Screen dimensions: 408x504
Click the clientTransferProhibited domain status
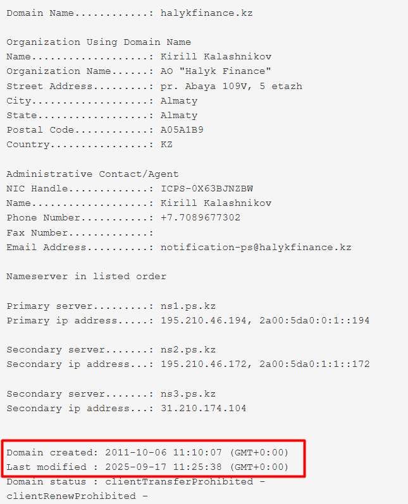pyautogui.click(x=180, y=482)
